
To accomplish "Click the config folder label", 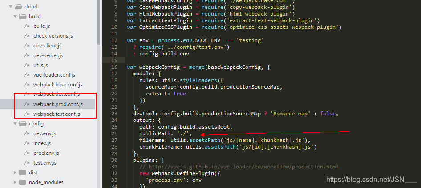I will click(x=36, y=124).
